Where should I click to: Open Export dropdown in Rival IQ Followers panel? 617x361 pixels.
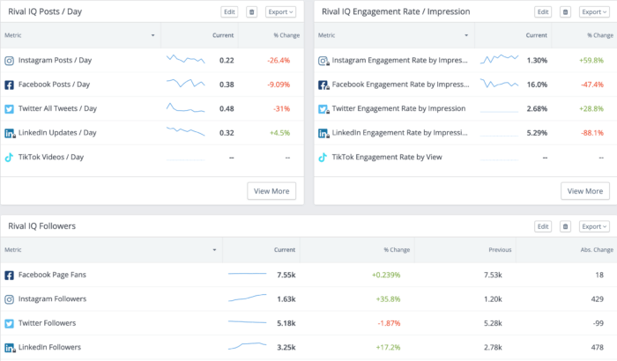(594, 226)
